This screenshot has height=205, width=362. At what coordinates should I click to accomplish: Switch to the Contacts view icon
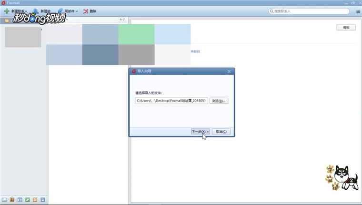tap(12, 199)
